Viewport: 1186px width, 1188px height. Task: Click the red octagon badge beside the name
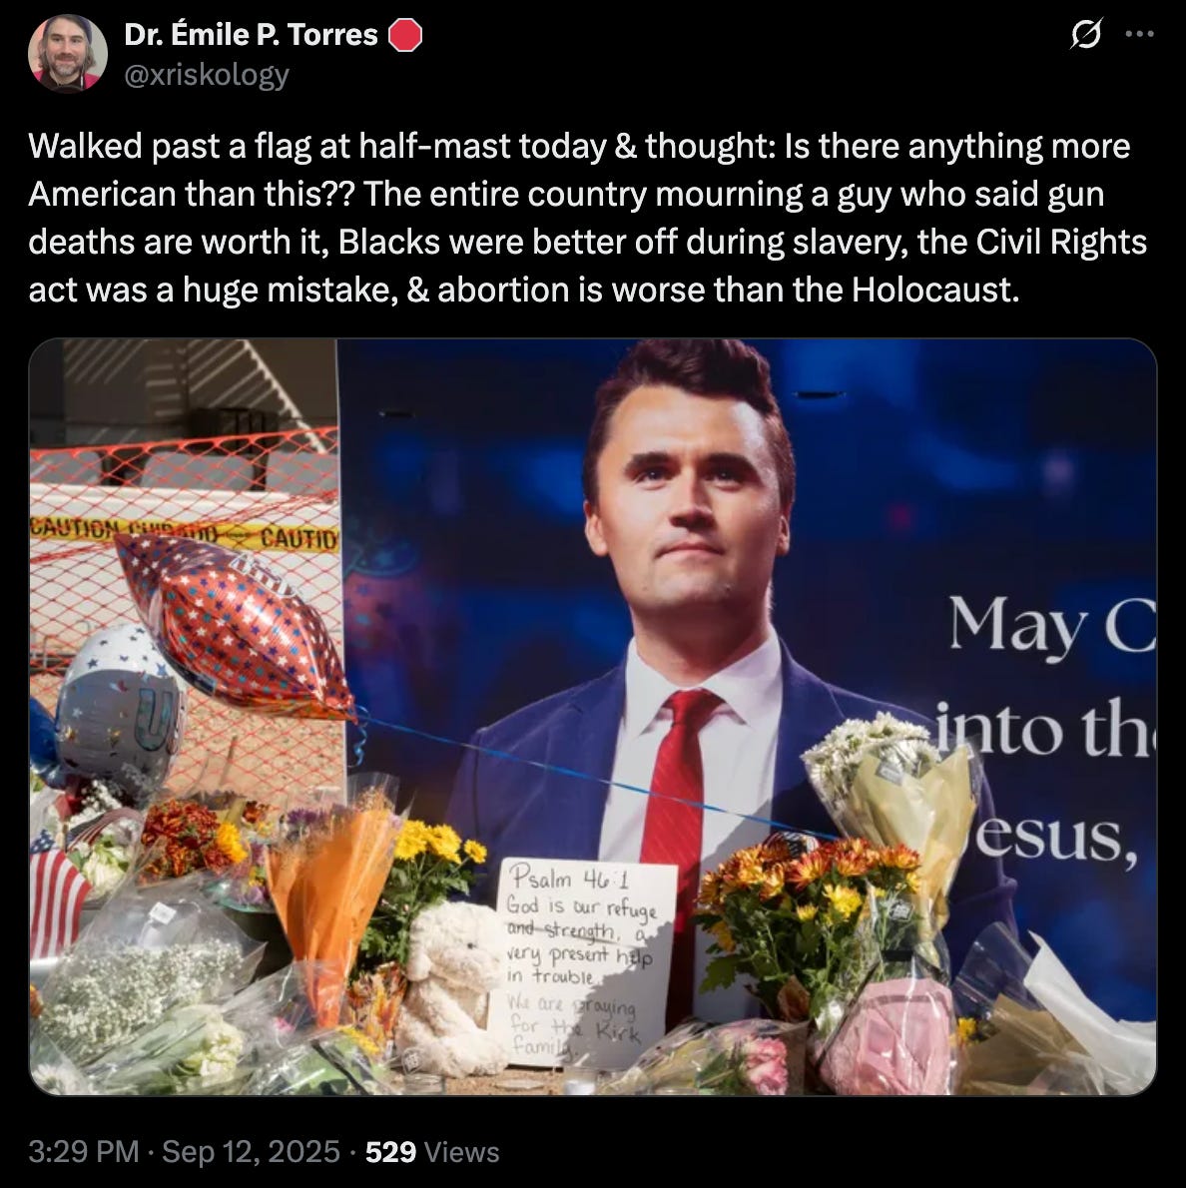(x=405, y=35)
